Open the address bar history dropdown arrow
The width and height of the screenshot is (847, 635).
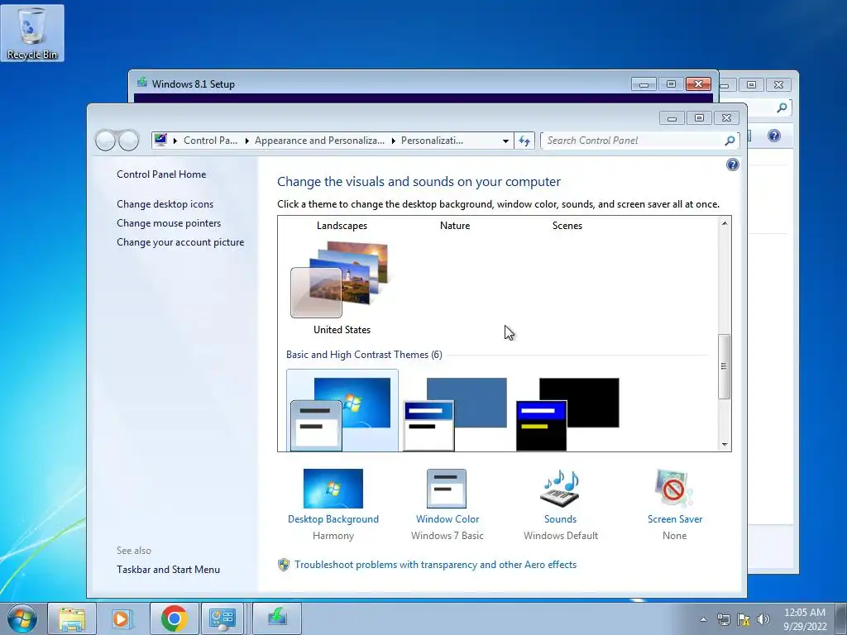click(505, 141)
